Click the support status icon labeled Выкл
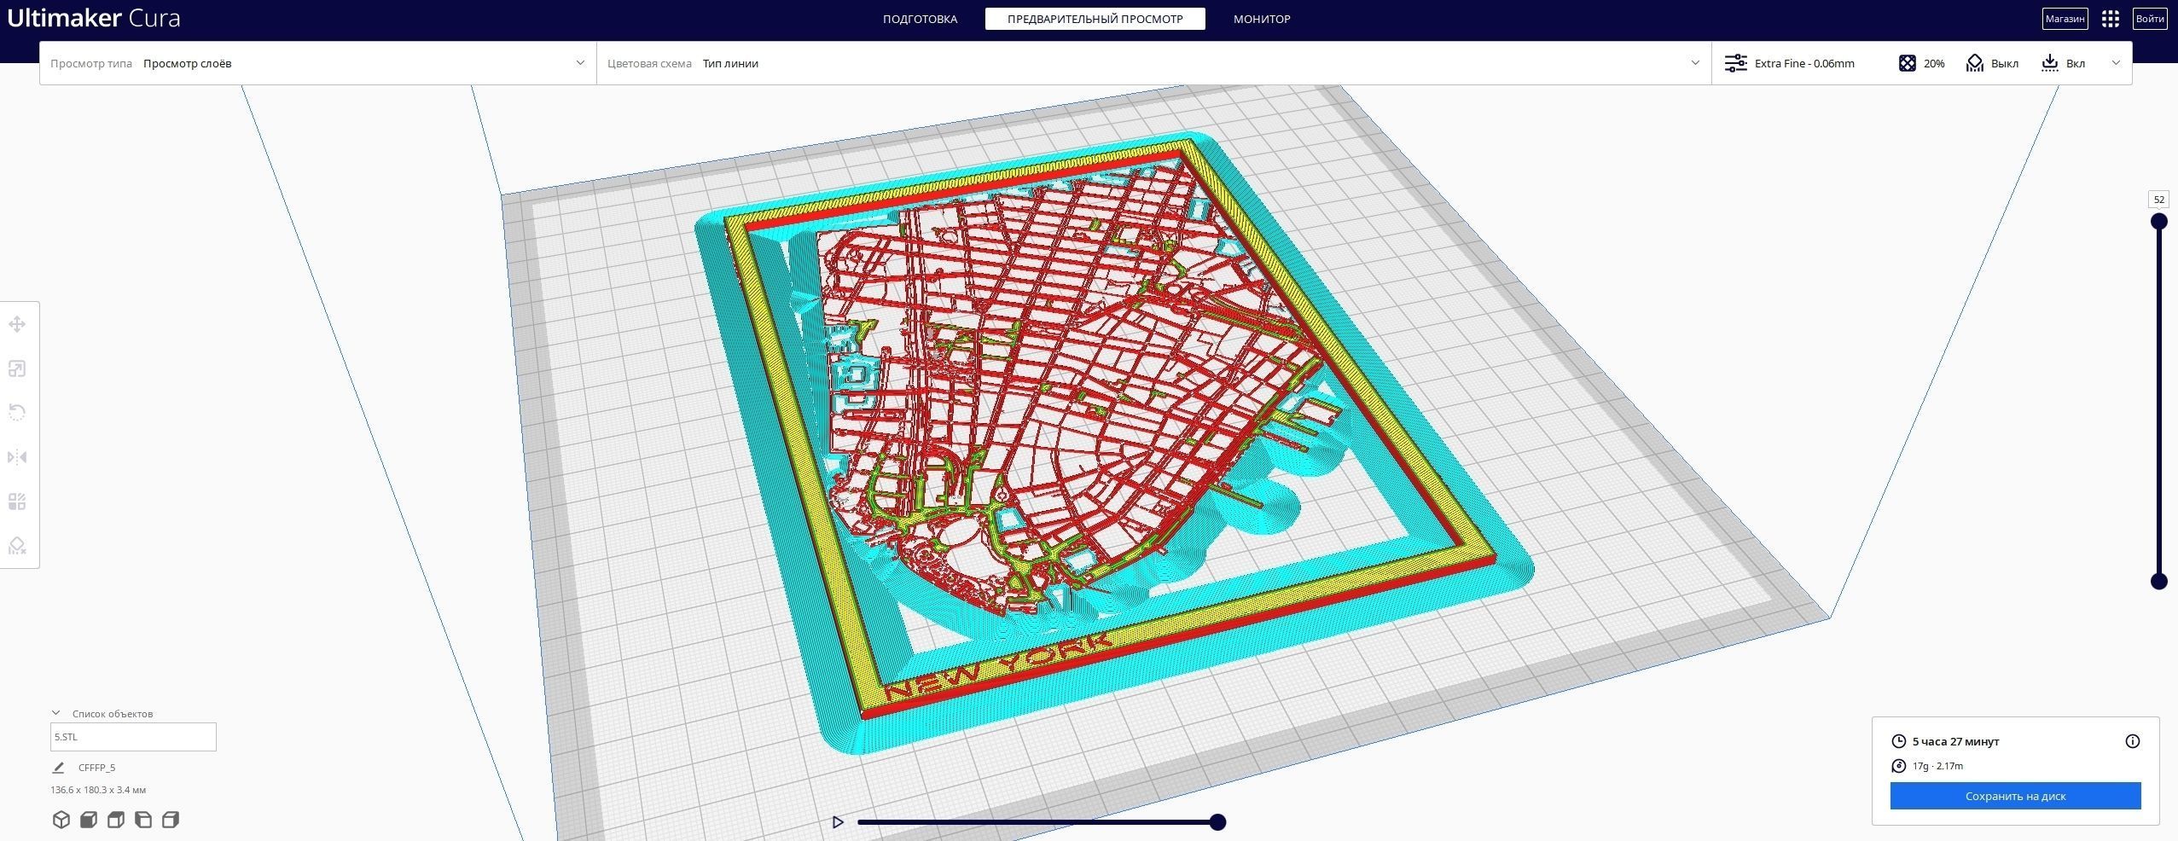The width and height of the screenshot is (2178, 841). pyautogui.click(x=1975, y=63)
